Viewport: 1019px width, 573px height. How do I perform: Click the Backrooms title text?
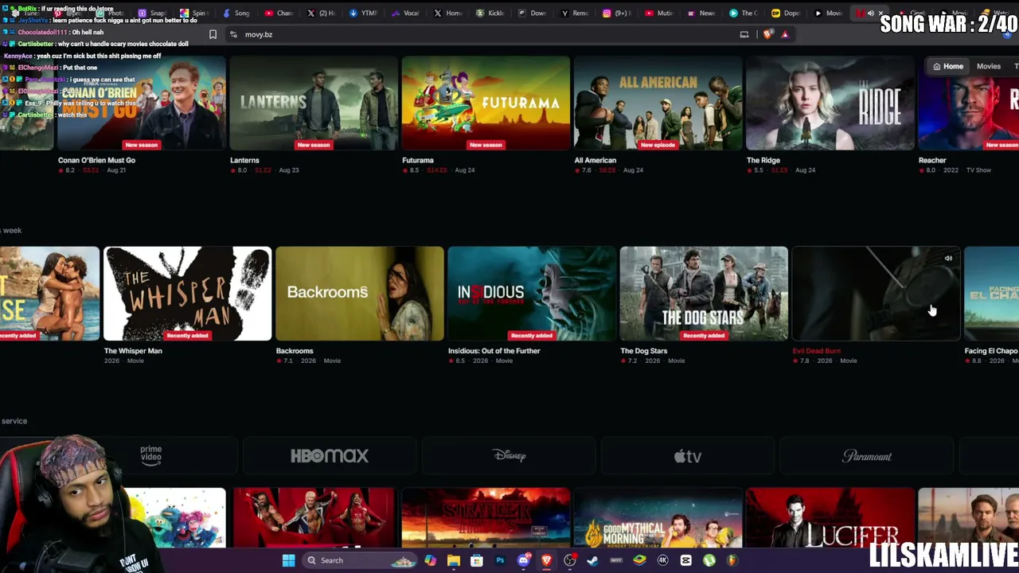tap(295, 351)
